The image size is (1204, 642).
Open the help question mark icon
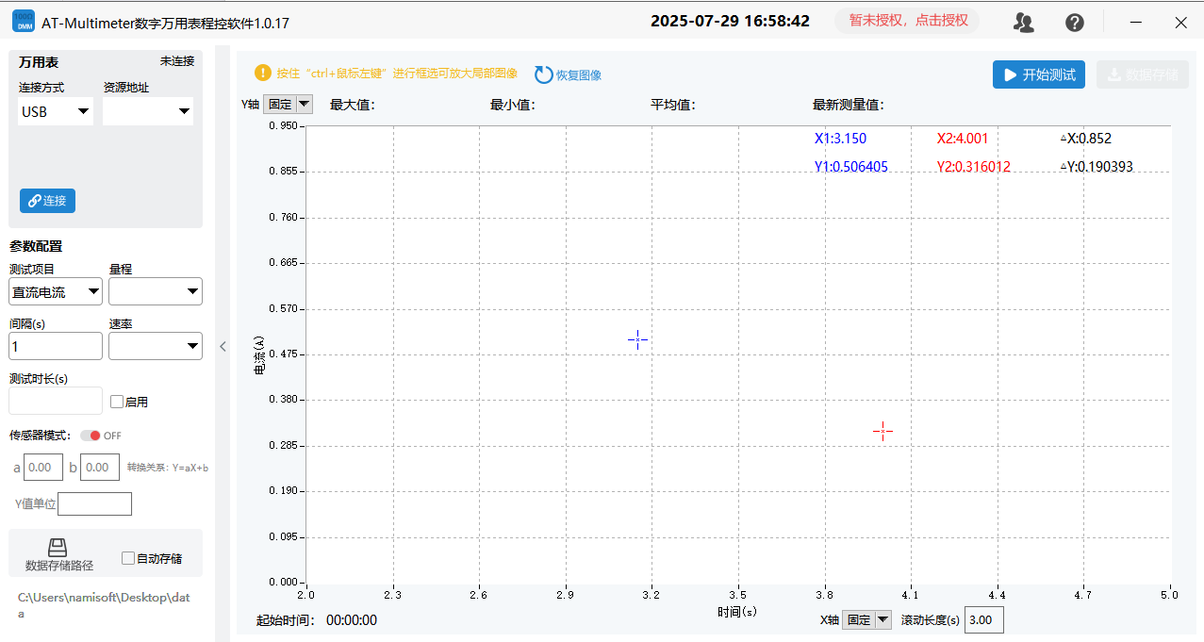click(1074, 23)
